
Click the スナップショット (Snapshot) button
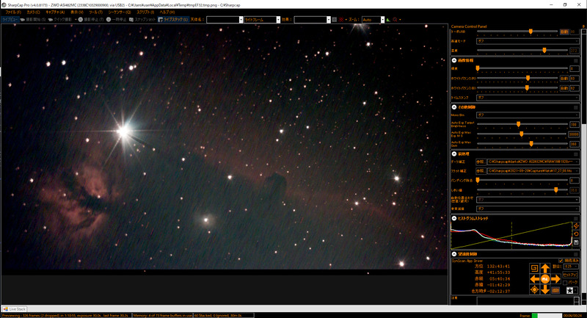[x=142, y=20]
